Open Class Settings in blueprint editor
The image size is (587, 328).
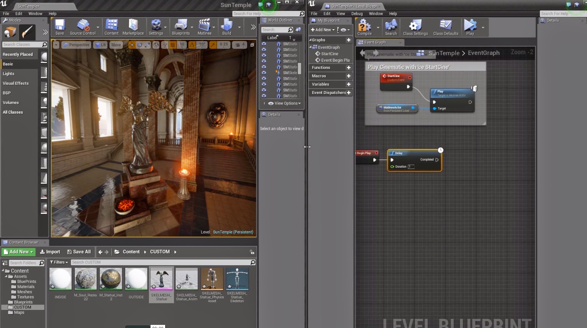coord(415,27)
